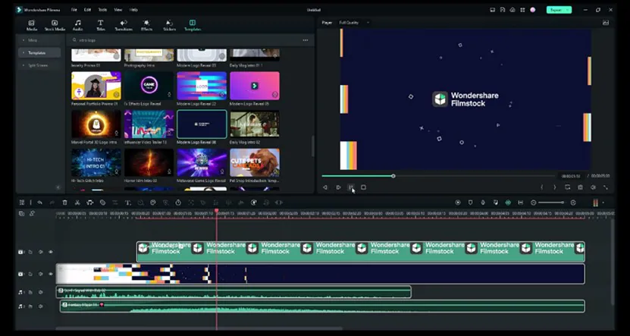Open the three-dot options menu beside search
The width and height of the screenshot is (630, 336).
[x=306, y=40]
